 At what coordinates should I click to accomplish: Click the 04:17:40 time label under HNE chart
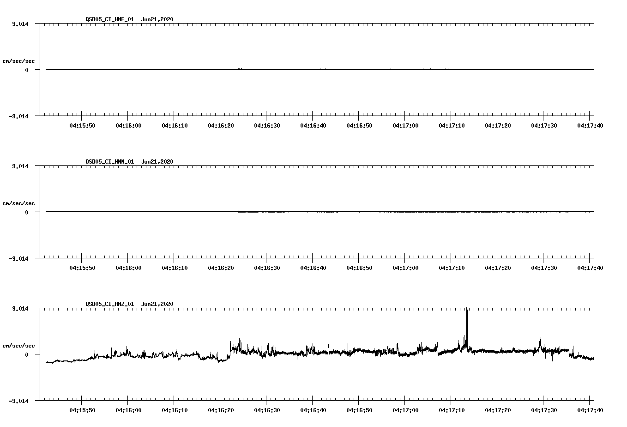pyautogui.click(x=590, y=125)
